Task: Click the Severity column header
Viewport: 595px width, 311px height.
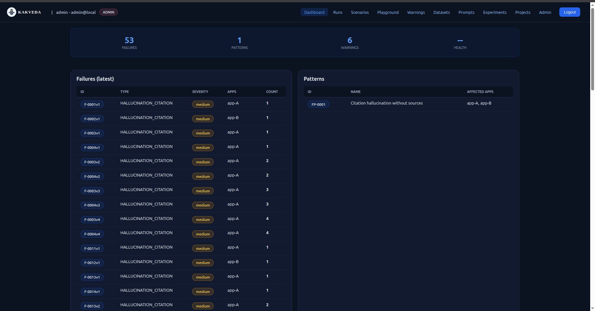Action: click(200, 92)
